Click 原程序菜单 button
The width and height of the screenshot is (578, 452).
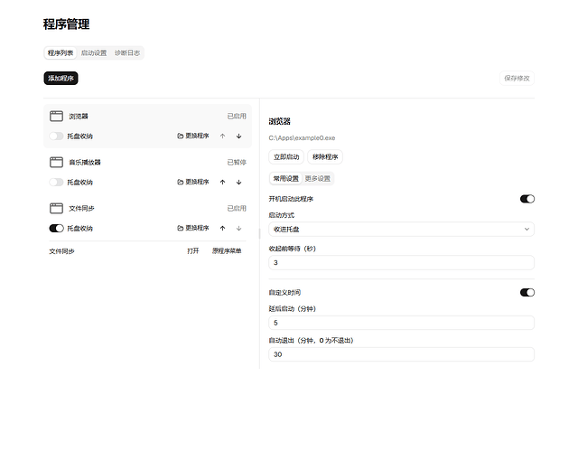[x=227, y=251]
